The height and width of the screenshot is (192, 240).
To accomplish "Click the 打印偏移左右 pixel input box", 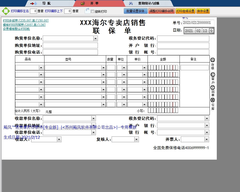I will [x=33, y=11].
